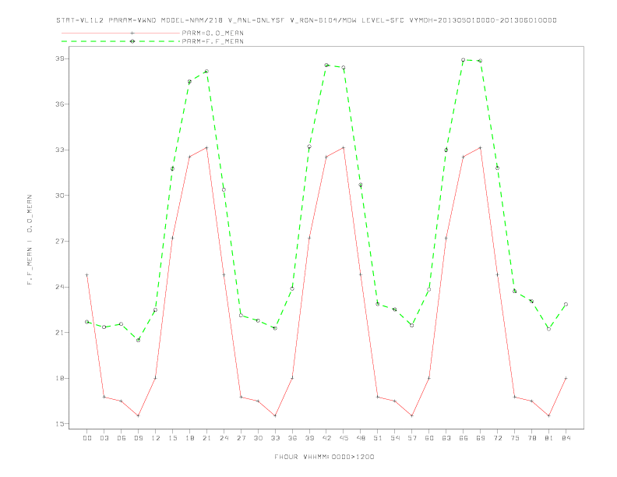
Task: Click the red data point minimum at hour 09
Action: point(138,415)
